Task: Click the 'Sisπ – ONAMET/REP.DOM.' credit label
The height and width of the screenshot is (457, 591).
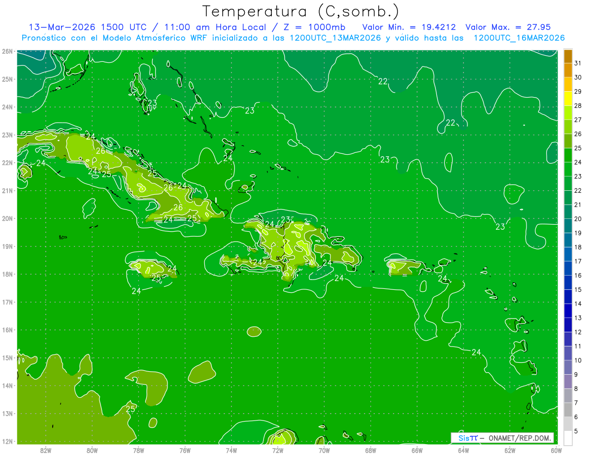Action: 502,438
